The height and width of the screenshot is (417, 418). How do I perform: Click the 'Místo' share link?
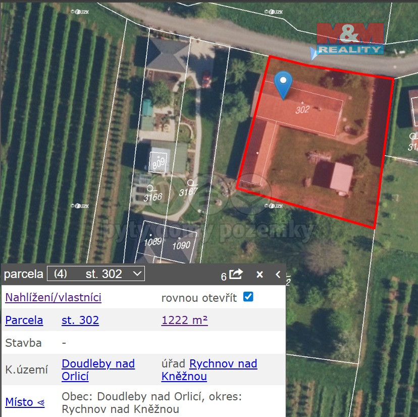coord(25,402)
